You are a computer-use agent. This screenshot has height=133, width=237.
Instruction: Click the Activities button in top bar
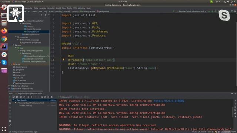point(6,1)
